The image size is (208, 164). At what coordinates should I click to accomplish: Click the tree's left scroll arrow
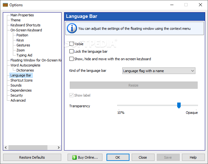[6, 147]
